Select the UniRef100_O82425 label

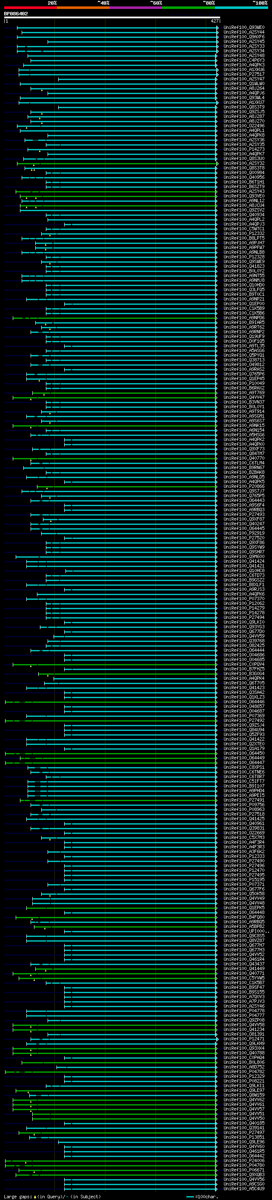click(244, 646)
